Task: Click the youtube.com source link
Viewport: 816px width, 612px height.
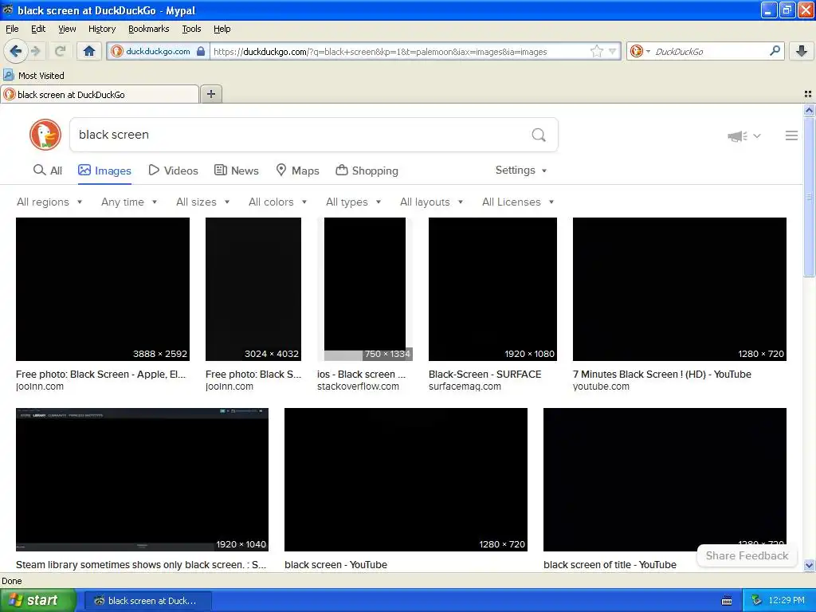Action: [601, 386]
